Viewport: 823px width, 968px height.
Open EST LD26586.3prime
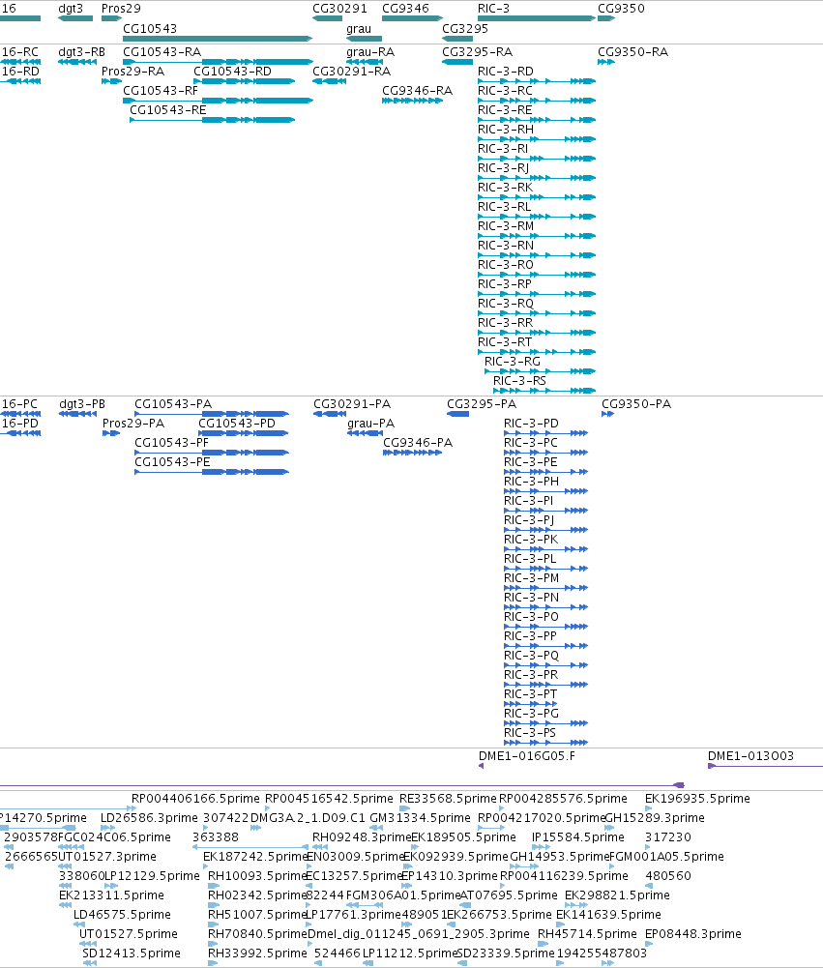pyautogui.click(x=149, y=818)
